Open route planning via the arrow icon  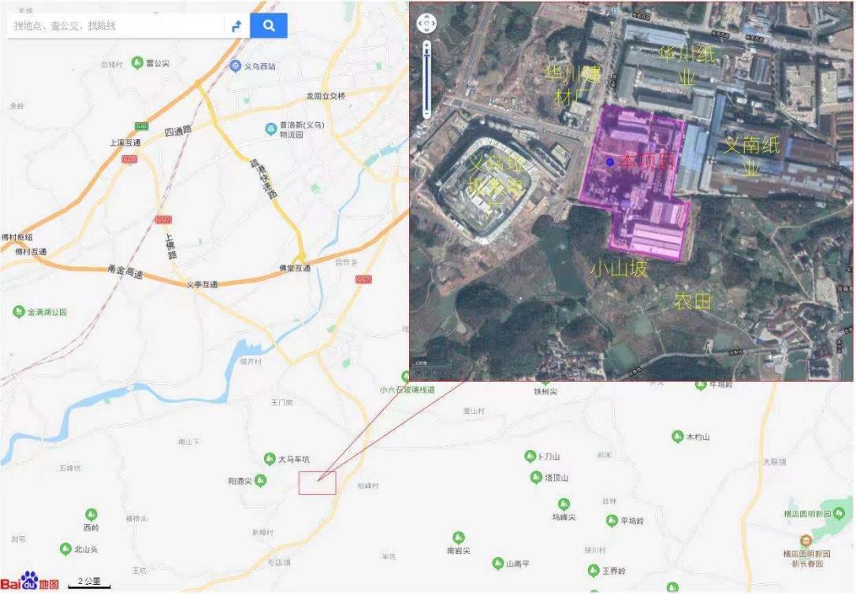click(x=237, y=26)
